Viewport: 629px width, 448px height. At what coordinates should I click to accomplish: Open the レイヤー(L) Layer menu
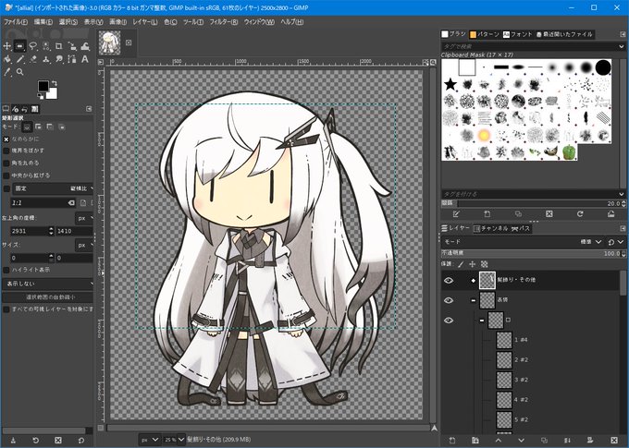pos(145,21)
